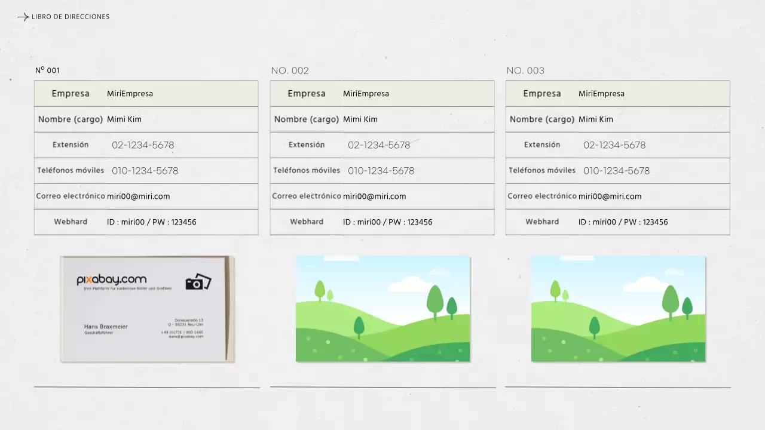Select the NO. 002 card label
The image size is (765, 430).
290,70
